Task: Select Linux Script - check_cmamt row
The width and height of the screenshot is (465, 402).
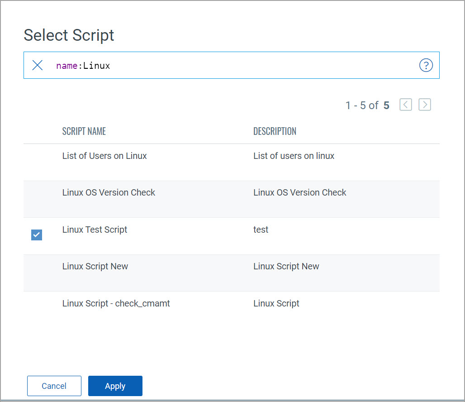Action: [x=116, y=304]
